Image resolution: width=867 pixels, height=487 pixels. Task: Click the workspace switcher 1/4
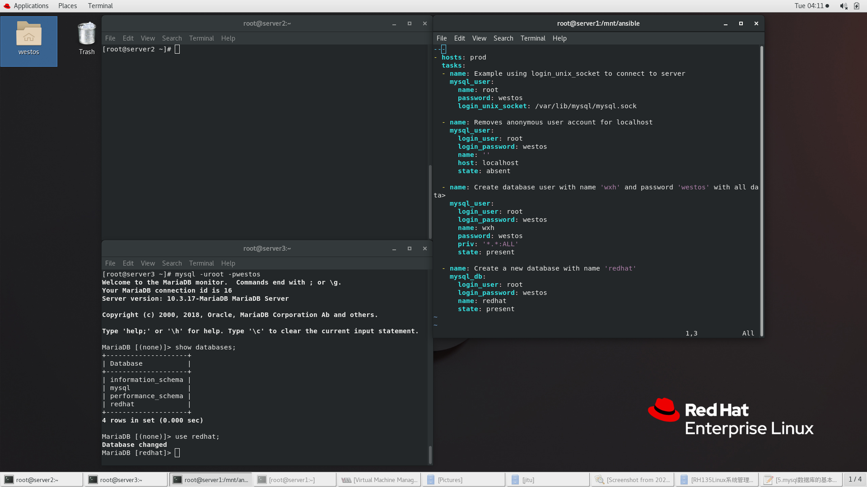click(855, 479)
